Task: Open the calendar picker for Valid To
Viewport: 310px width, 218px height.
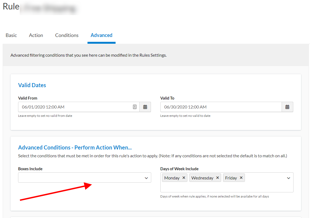Action: click(287, 107)
